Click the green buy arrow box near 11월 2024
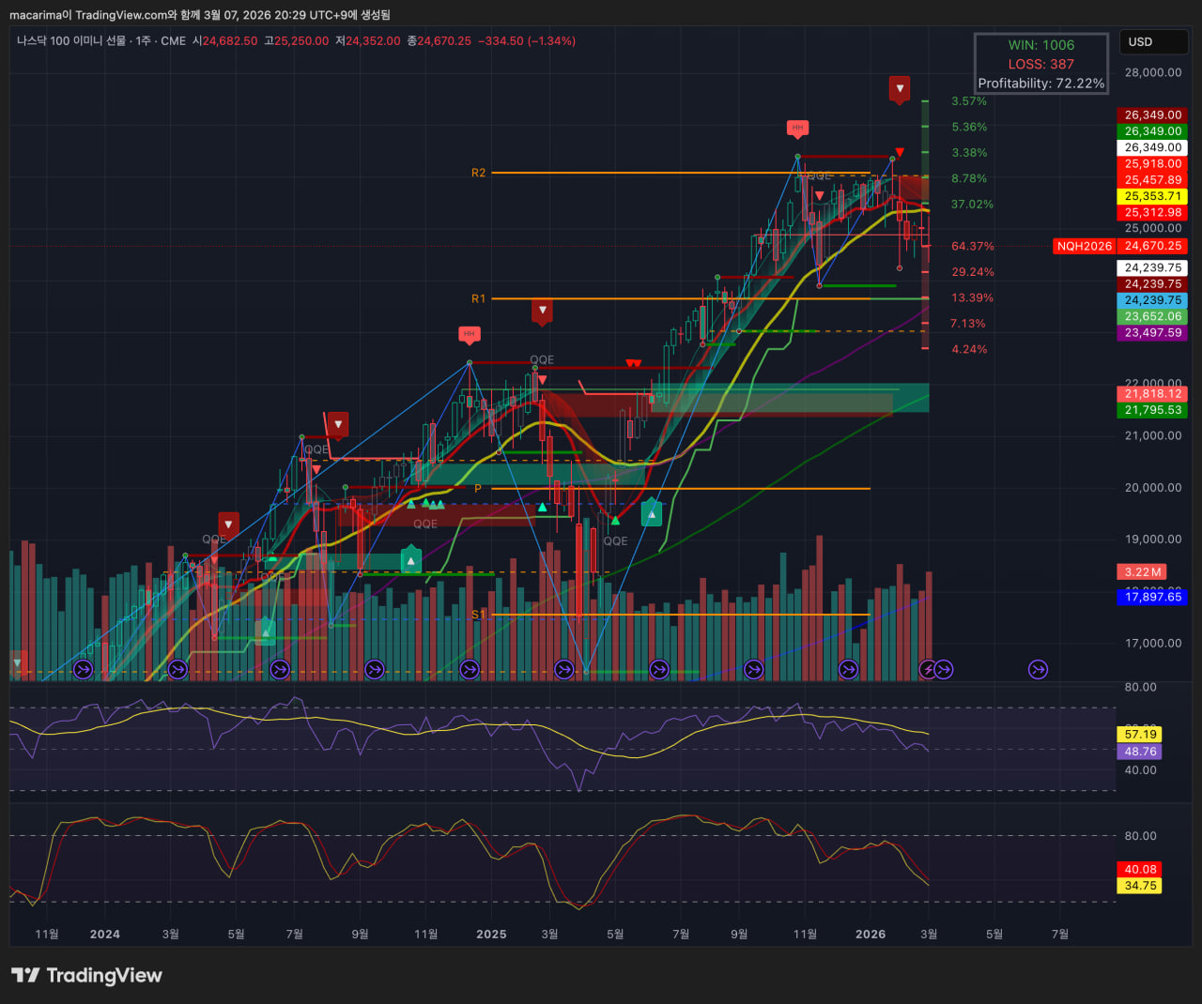 click(x=410, y=560)
